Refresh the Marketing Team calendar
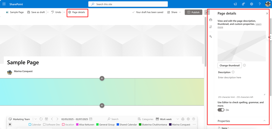 pyautogui.click(x=41, y=119)
